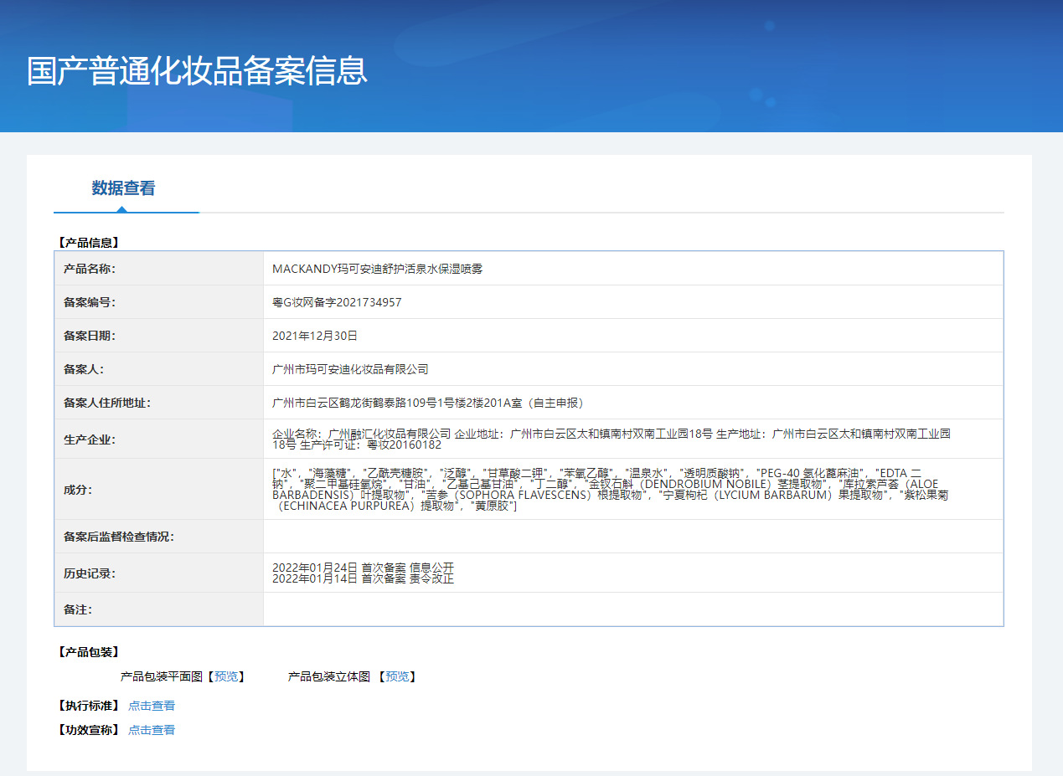Open 点击查看 link for 执行标准
This screenshot has width=1063, height=776.
(x=152, y=706)
